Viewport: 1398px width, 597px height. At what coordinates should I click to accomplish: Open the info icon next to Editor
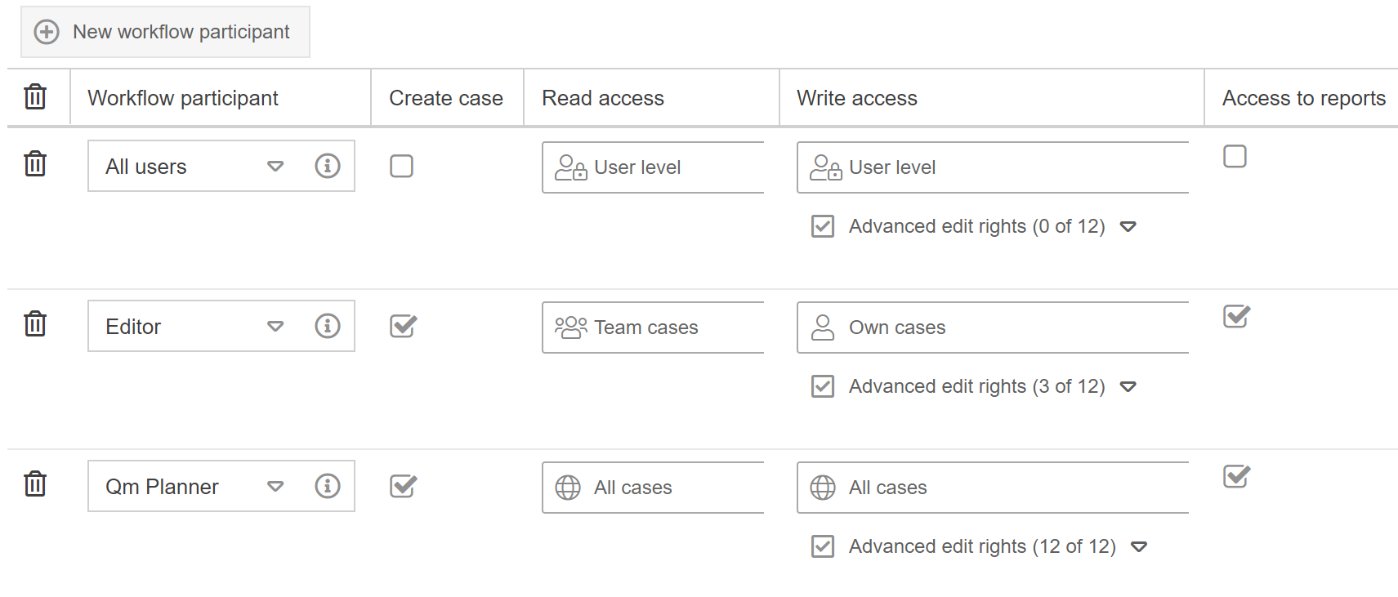(x=328, y=326)
